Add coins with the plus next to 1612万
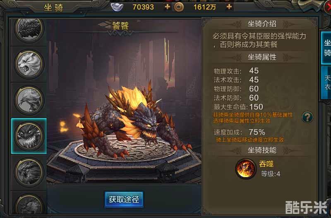The width and height of the screenshot is (331, 218). (x=229, y=7)
